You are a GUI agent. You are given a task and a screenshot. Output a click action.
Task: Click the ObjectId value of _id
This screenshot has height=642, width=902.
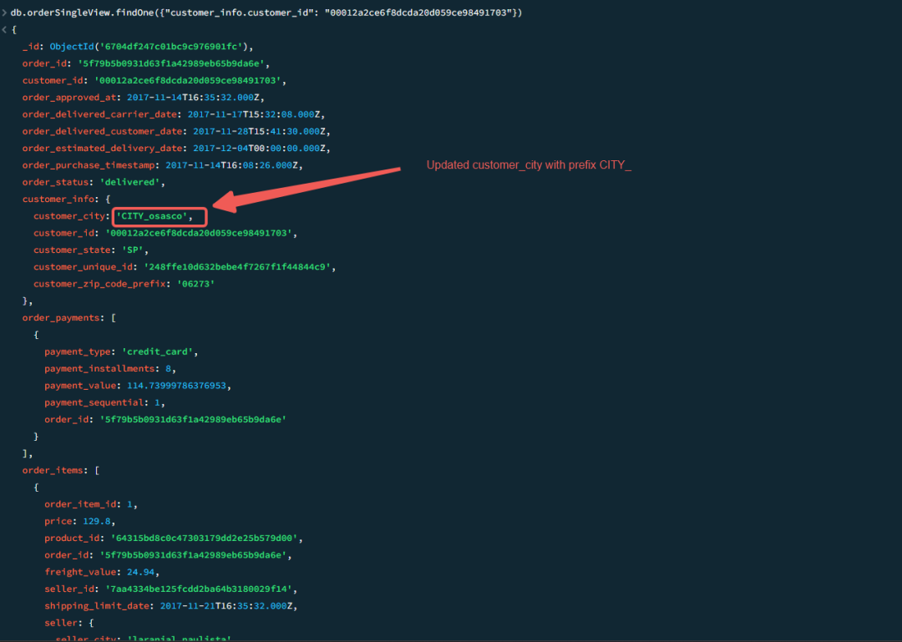(x=151, y=47)
